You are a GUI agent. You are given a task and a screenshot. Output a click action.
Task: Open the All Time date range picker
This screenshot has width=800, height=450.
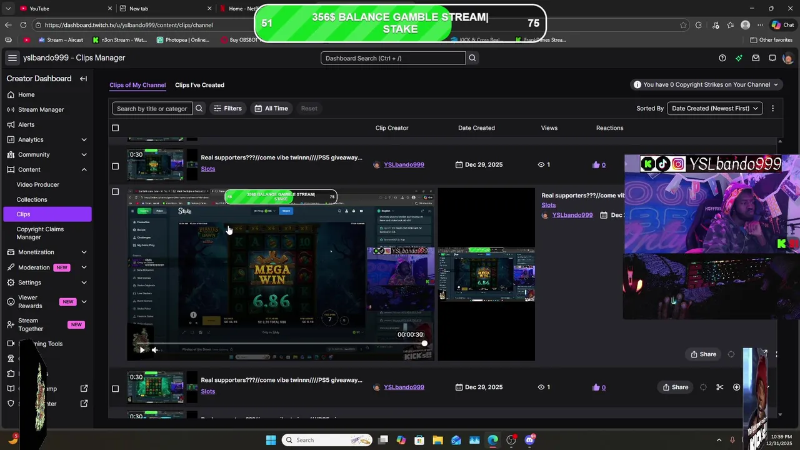[271, 108]
